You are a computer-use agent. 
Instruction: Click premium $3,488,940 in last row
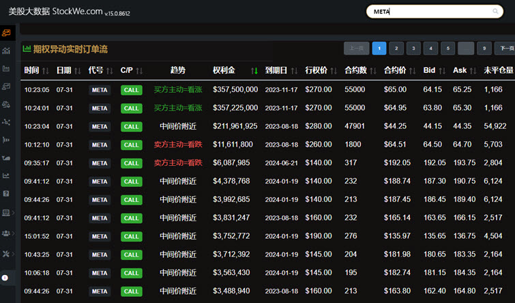tap(231, 291)
